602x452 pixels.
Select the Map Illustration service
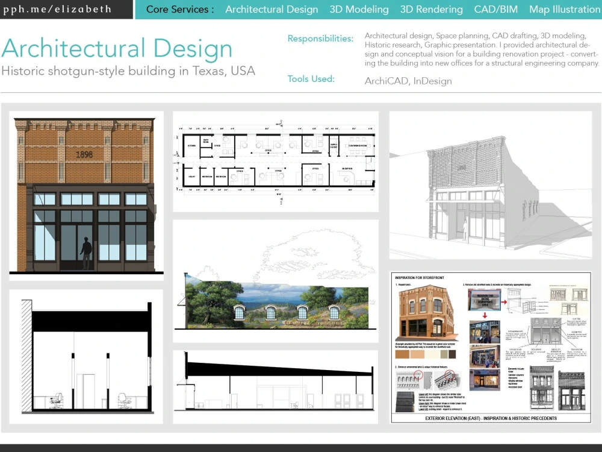point(565,9)
